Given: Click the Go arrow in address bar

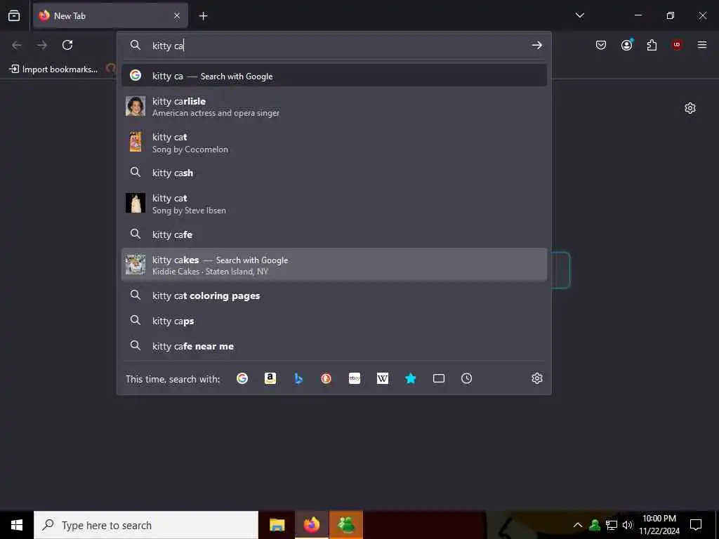Looking at the screenshot, I should pos(537,45).
